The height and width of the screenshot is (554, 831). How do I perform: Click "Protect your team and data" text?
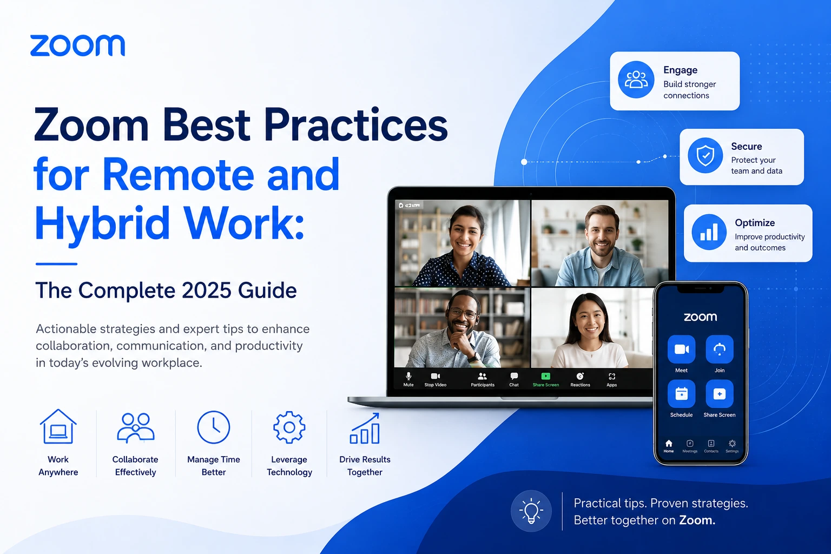point(757,166)
